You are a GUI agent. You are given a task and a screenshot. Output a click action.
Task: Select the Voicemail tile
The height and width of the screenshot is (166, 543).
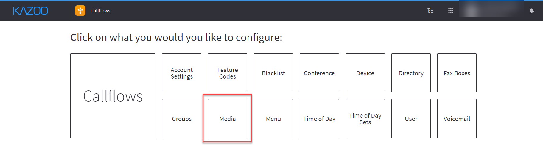[457, 119]
